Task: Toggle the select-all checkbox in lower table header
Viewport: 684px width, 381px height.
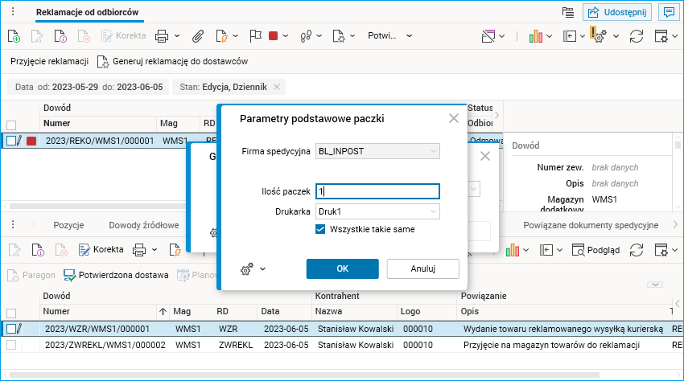Action: [x=11, y=313]
